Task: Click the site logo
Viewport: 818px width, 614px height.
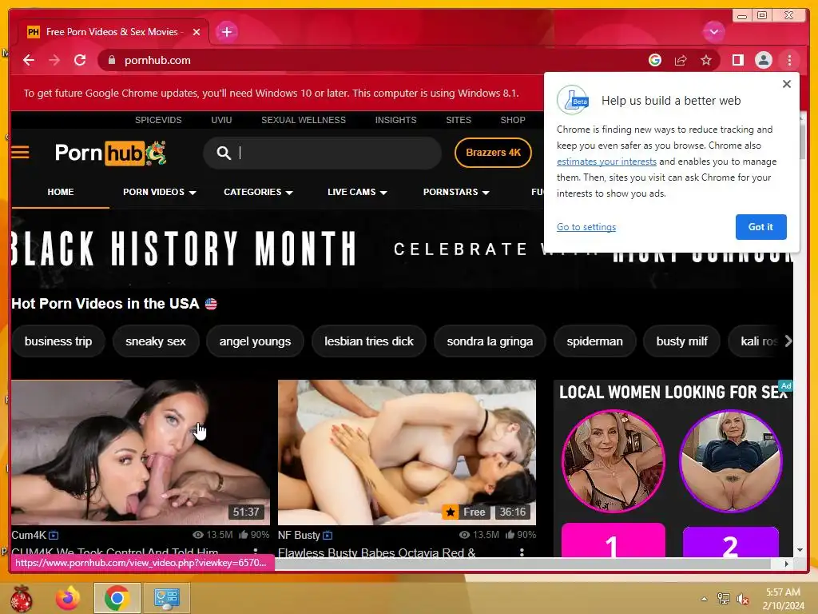Action: [110, 153]
